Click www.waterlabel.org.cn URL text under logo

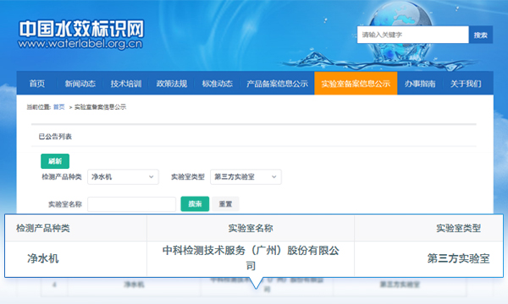pos(80,44)
